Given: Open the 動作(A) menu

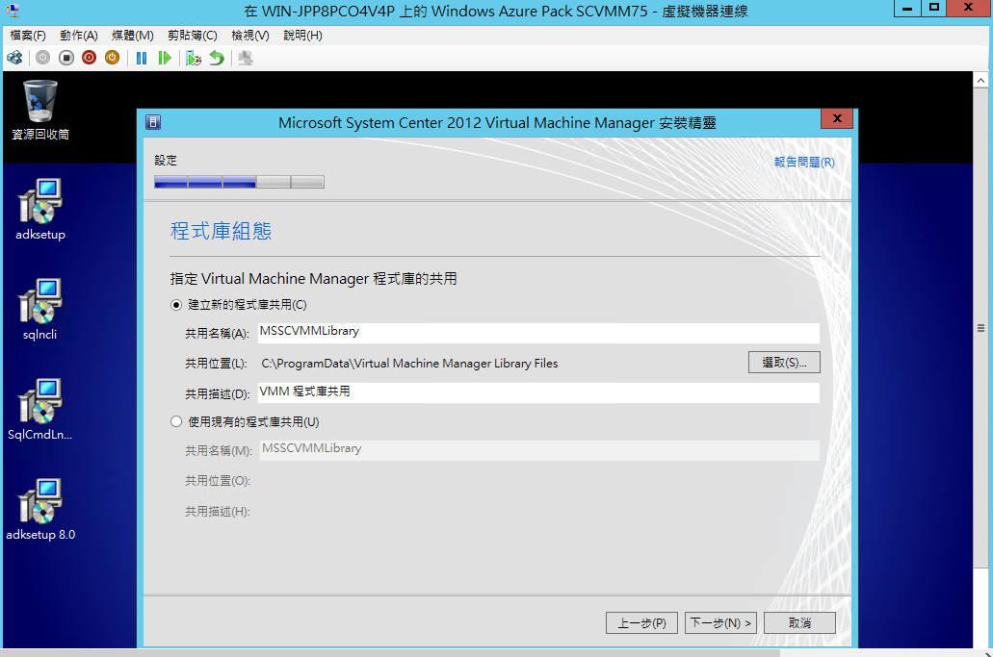Looking at the screenshot, I should click(79, 36).
